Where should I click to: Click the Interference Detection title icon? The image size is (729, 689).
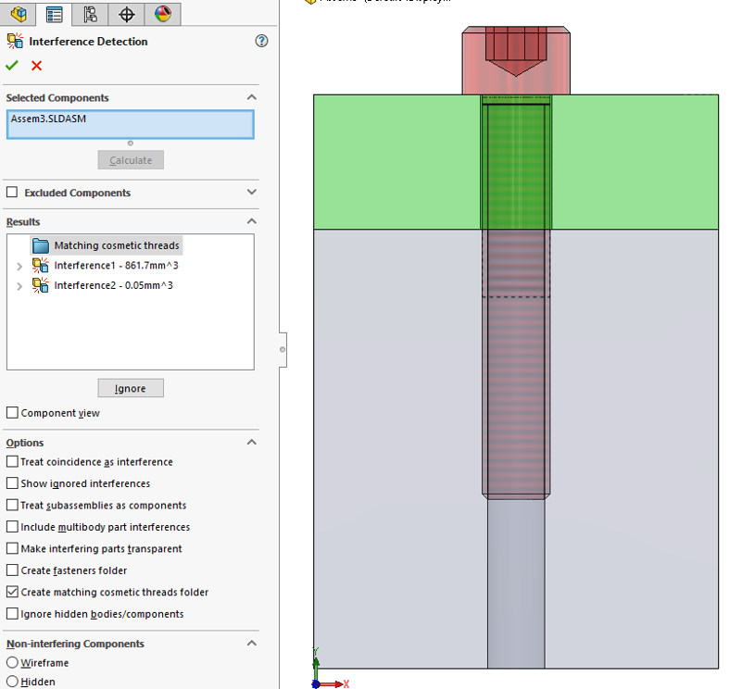(x=15, y=41)
